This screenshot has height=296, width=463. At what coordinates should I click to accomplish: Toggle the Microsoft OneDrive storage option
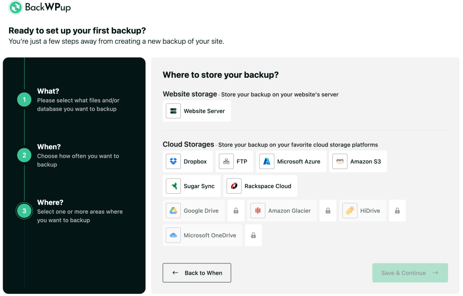point(202,235)
